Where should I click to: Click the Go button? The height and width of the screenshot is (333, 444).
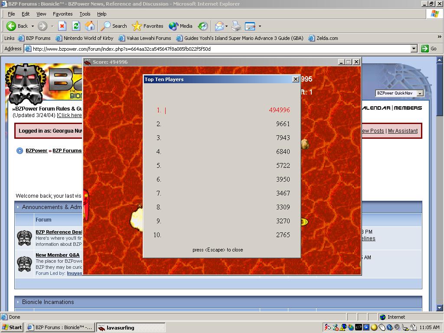tap(429, 49)
